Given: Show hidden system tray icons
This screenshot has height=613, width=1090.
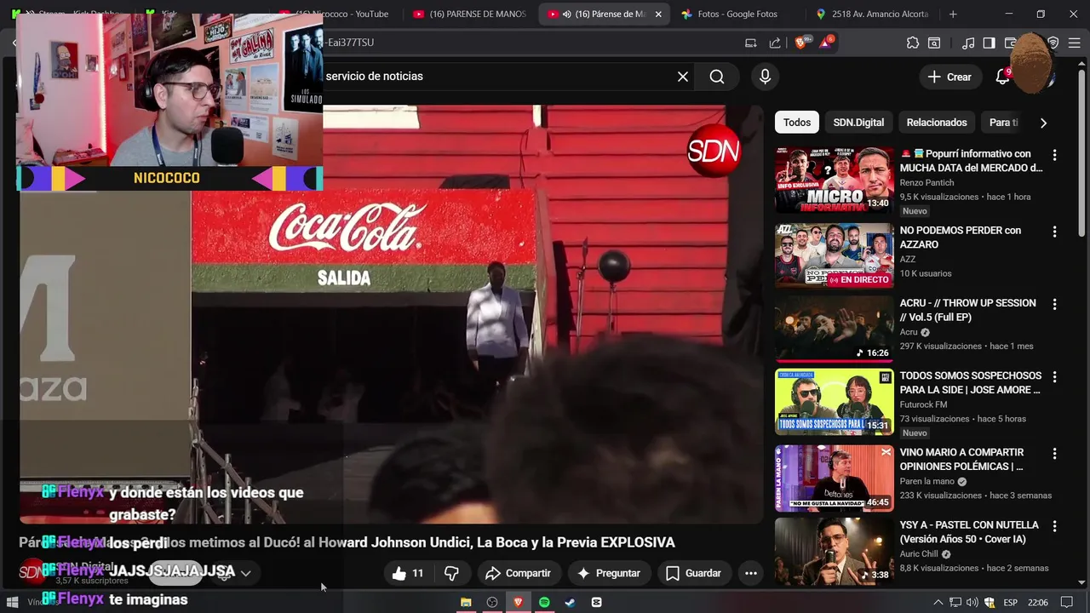Looking at the screenshot, I should pos(938,602).
